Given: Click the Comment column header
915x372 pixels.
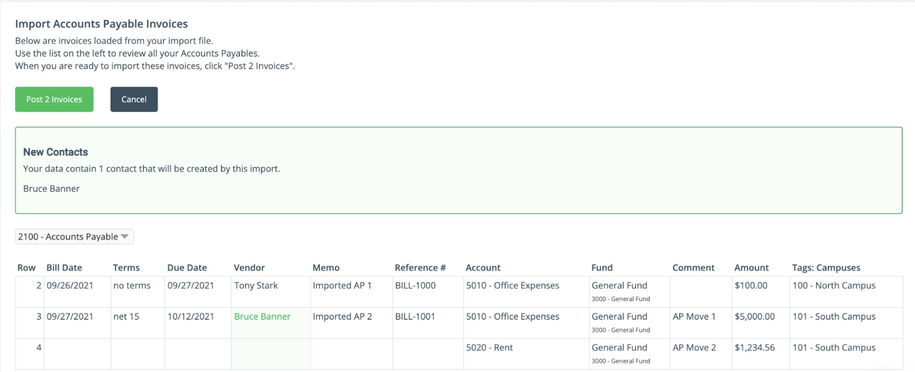Looking at the screenshot, I should [693, 268].
